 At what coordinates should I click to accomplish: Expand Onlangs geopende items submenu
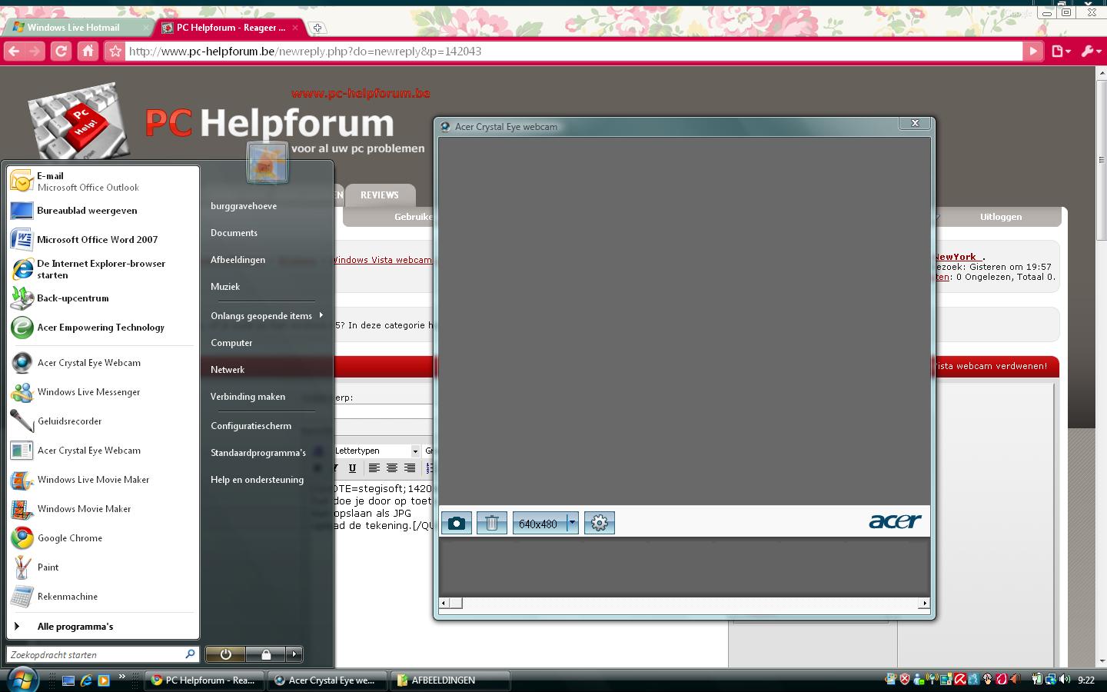[266, 316]
